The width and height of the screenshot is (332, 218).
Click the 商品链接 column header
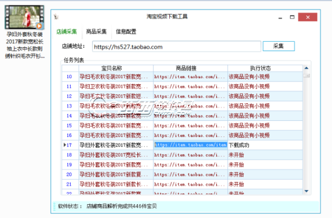click(x=190, y=68)
